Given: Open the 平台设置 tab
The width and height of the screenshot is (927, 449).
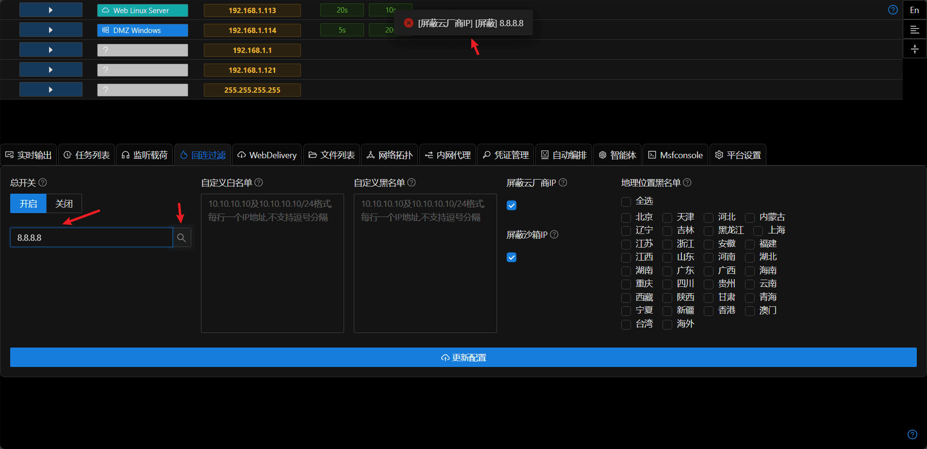Looking at the screenshot, I should 738,155.
